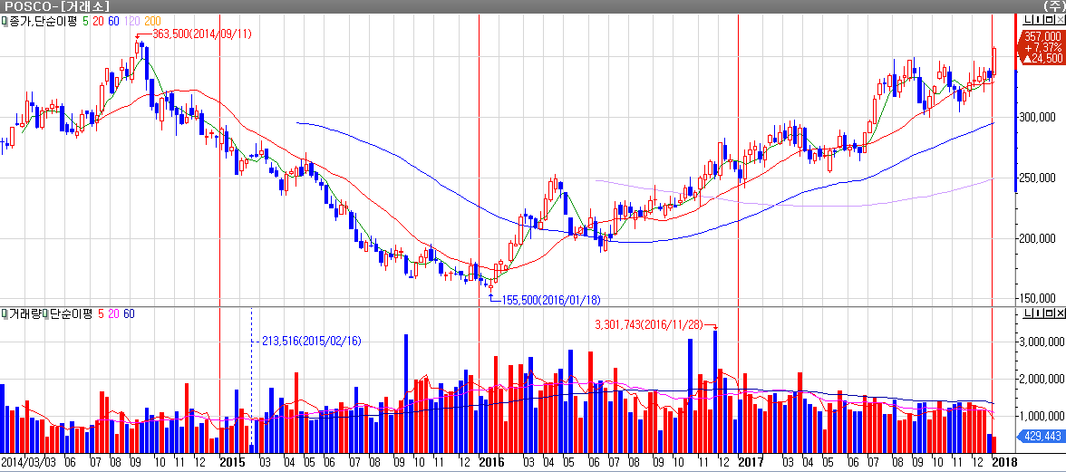
Task: Close the volume chart panel
Action: [1058, 314]
